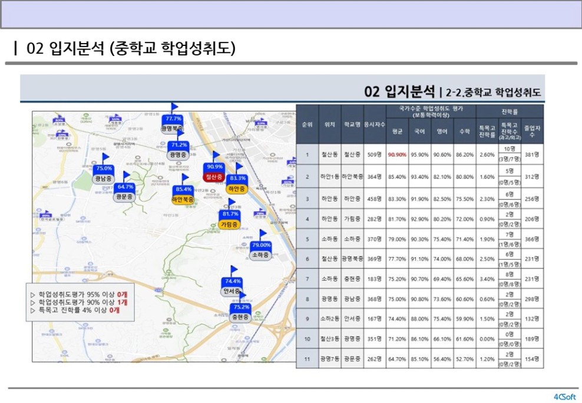Click the 평균 column header

pyautogui.click(x=397, y=131)
